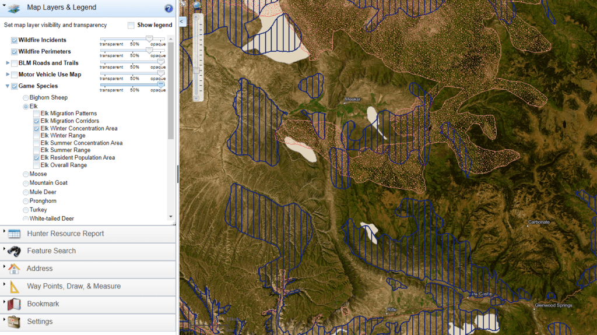
Task: Select the White-tailed Deer radio button
Action: 26,219
